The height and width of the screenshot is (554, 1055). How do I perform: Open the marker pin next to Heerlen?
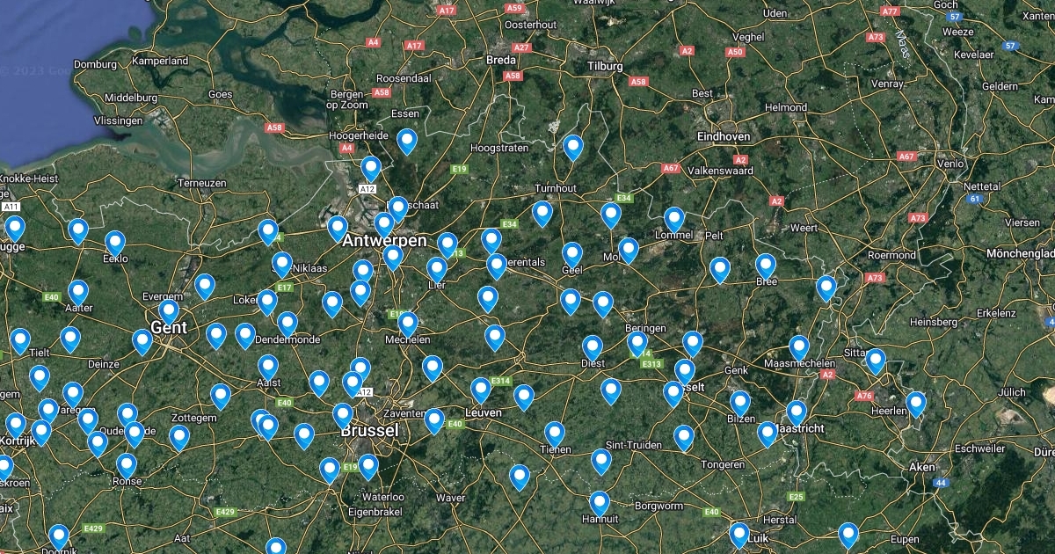pyautogui.click(x=916, y=405)
